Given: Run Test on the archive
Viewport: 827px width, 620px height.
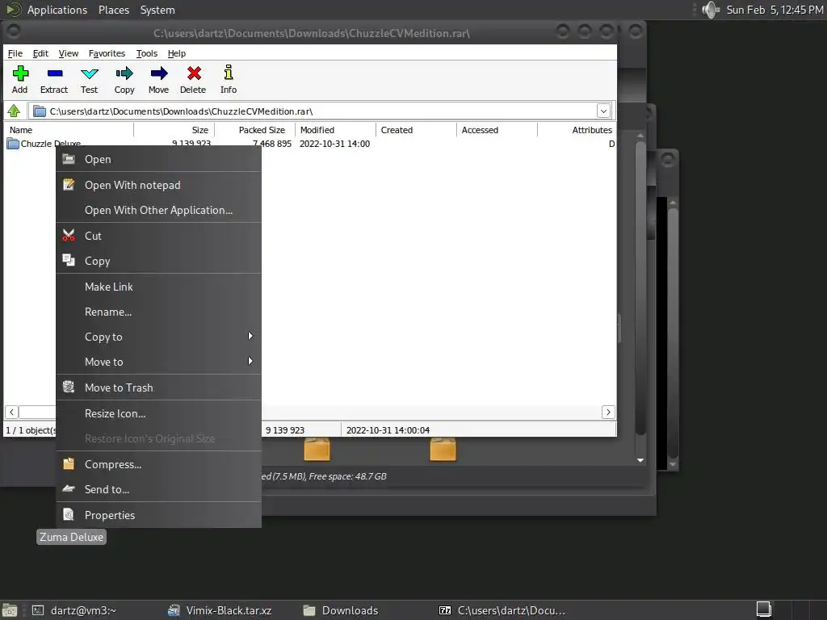Looking at the screenshot, I should tap(89, 73).
